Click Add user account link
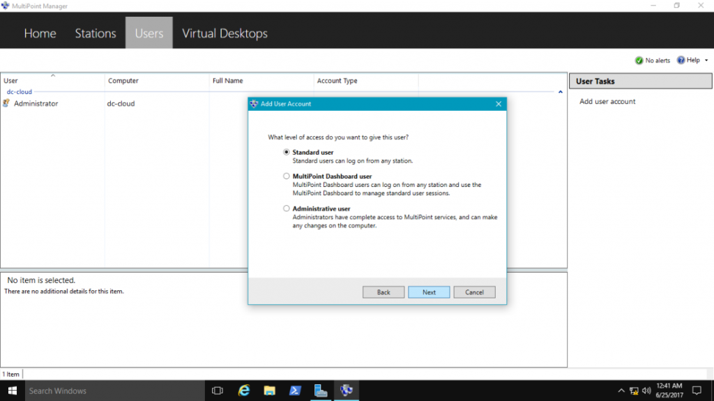 607,101
